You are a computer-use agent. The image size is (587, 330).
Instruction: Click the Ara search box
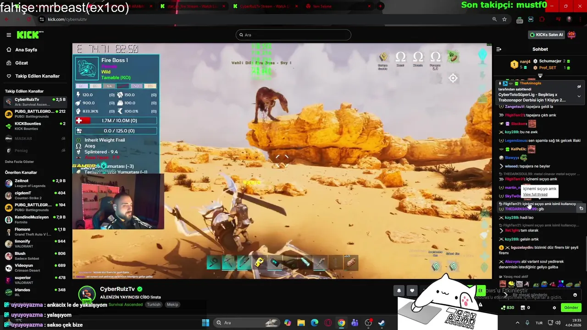[x=293, y=35]
